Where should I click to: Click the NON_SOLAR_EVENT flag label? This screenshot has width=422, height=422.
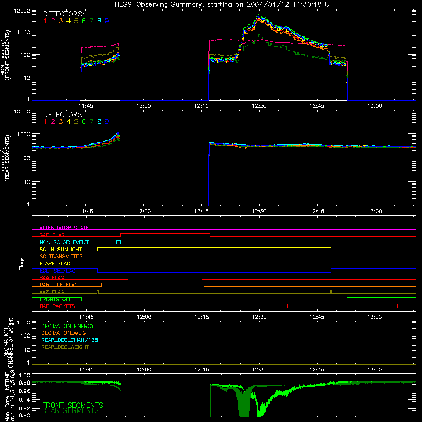point(64,242)
